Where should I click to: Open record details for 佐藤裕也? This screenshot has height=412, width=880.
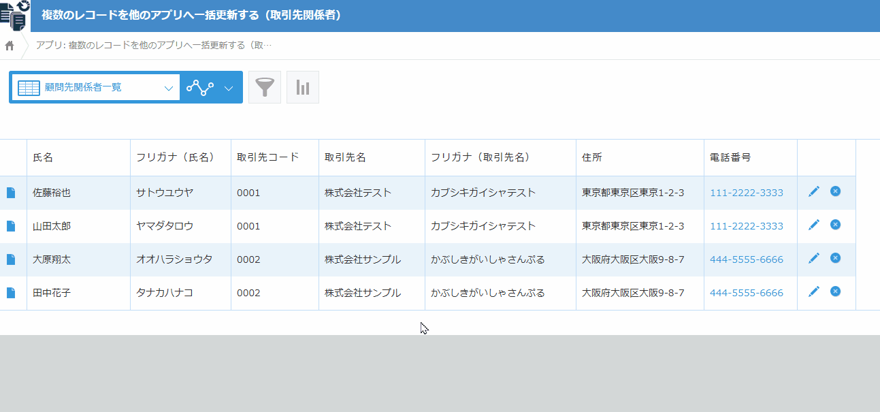coord(11,193)
